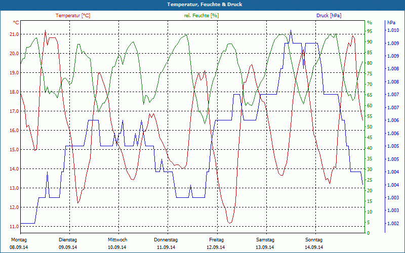Click the chart title 'Temperatur, Feuchte & Druck'
The height and width of the screenshot is (253, 405).
click(205, 5)
